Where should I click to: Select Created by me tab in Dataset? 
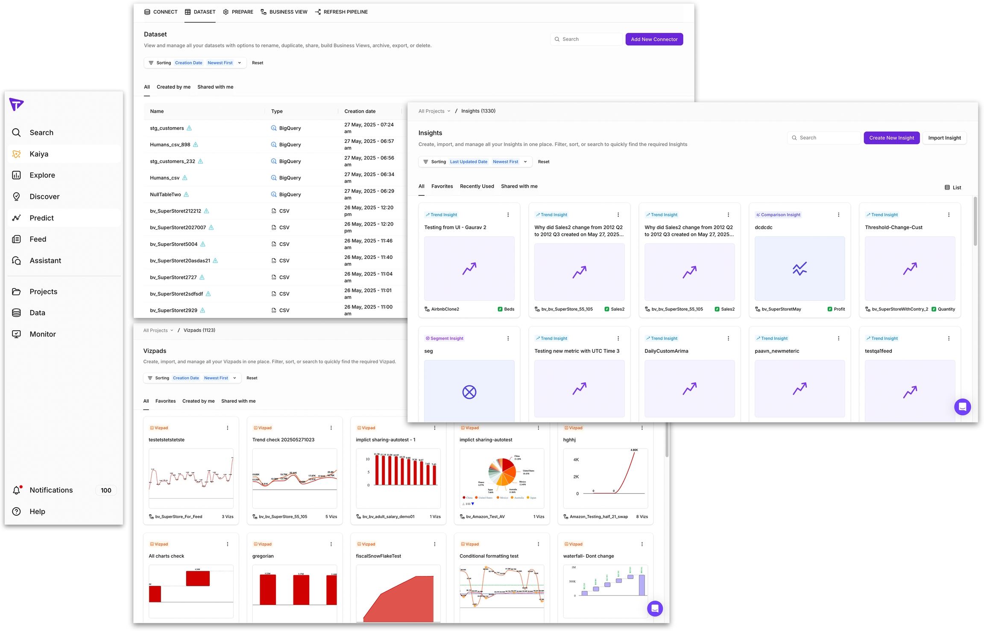(173, 87)
